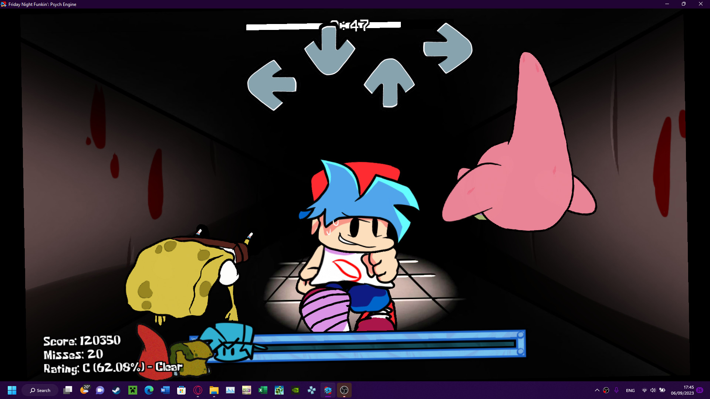Open the volume quick settings
This screenshot has width=710, height=399.
tap(653, 390)
